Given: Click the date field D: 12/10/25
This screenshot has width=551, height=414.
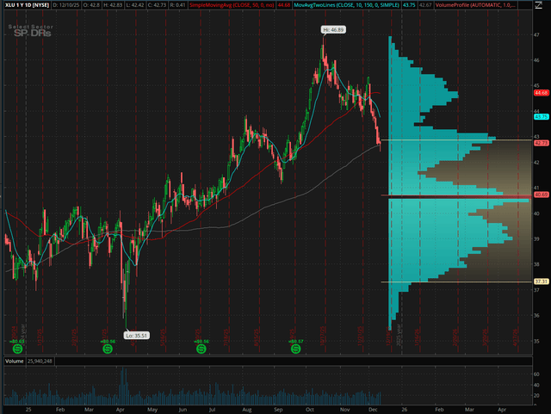Looking at the screenshot, I should [x=65, y=5].
